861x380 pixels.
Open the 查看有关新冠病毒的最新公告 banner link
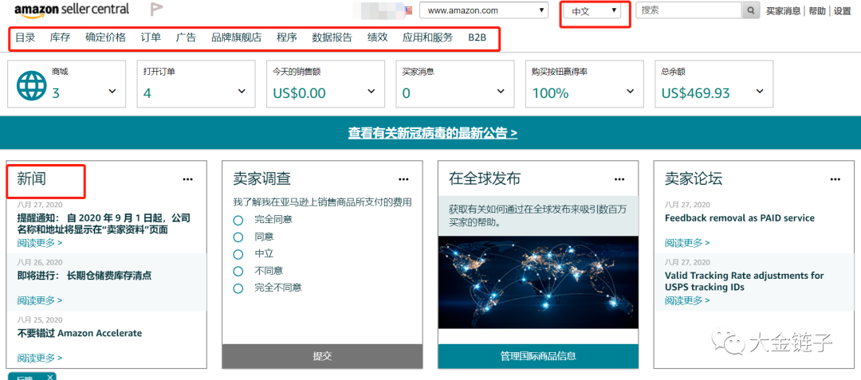(x=433, y=133)
